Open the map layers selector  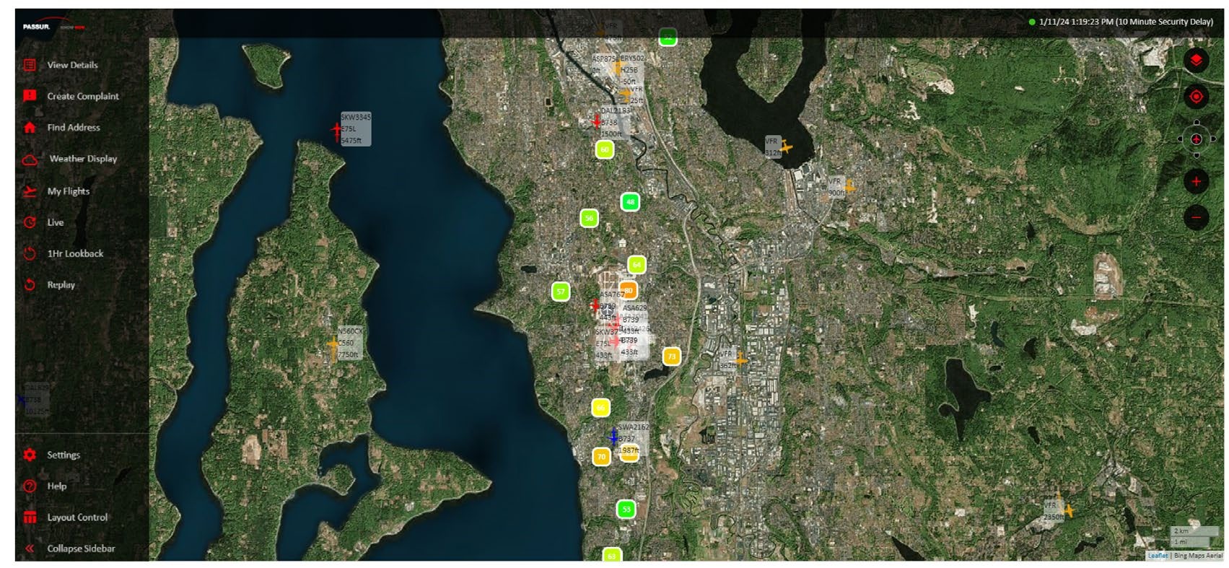pyautogui.click(x=1196, y=60)
